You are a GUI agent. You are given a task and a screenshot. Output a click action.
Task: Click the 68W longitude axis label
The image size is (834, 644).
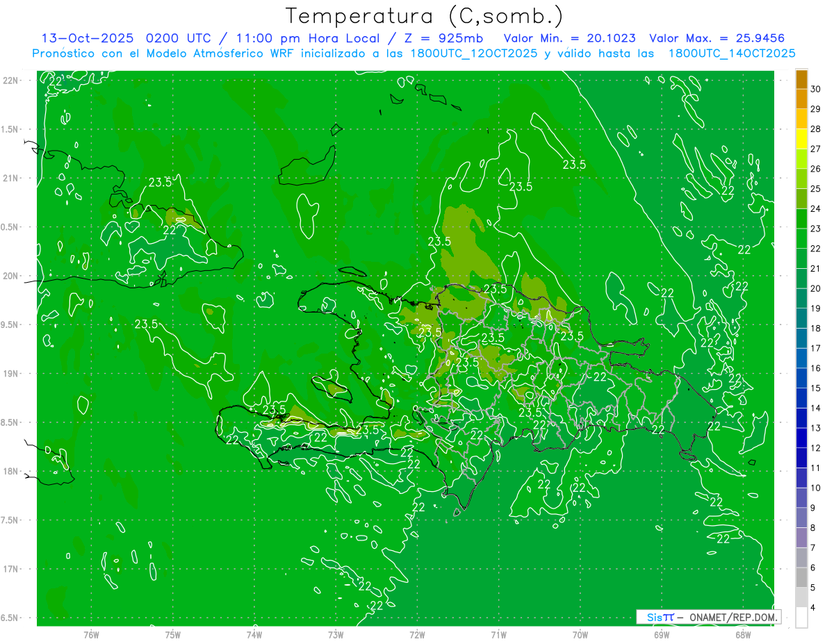[x=742, y=634]
